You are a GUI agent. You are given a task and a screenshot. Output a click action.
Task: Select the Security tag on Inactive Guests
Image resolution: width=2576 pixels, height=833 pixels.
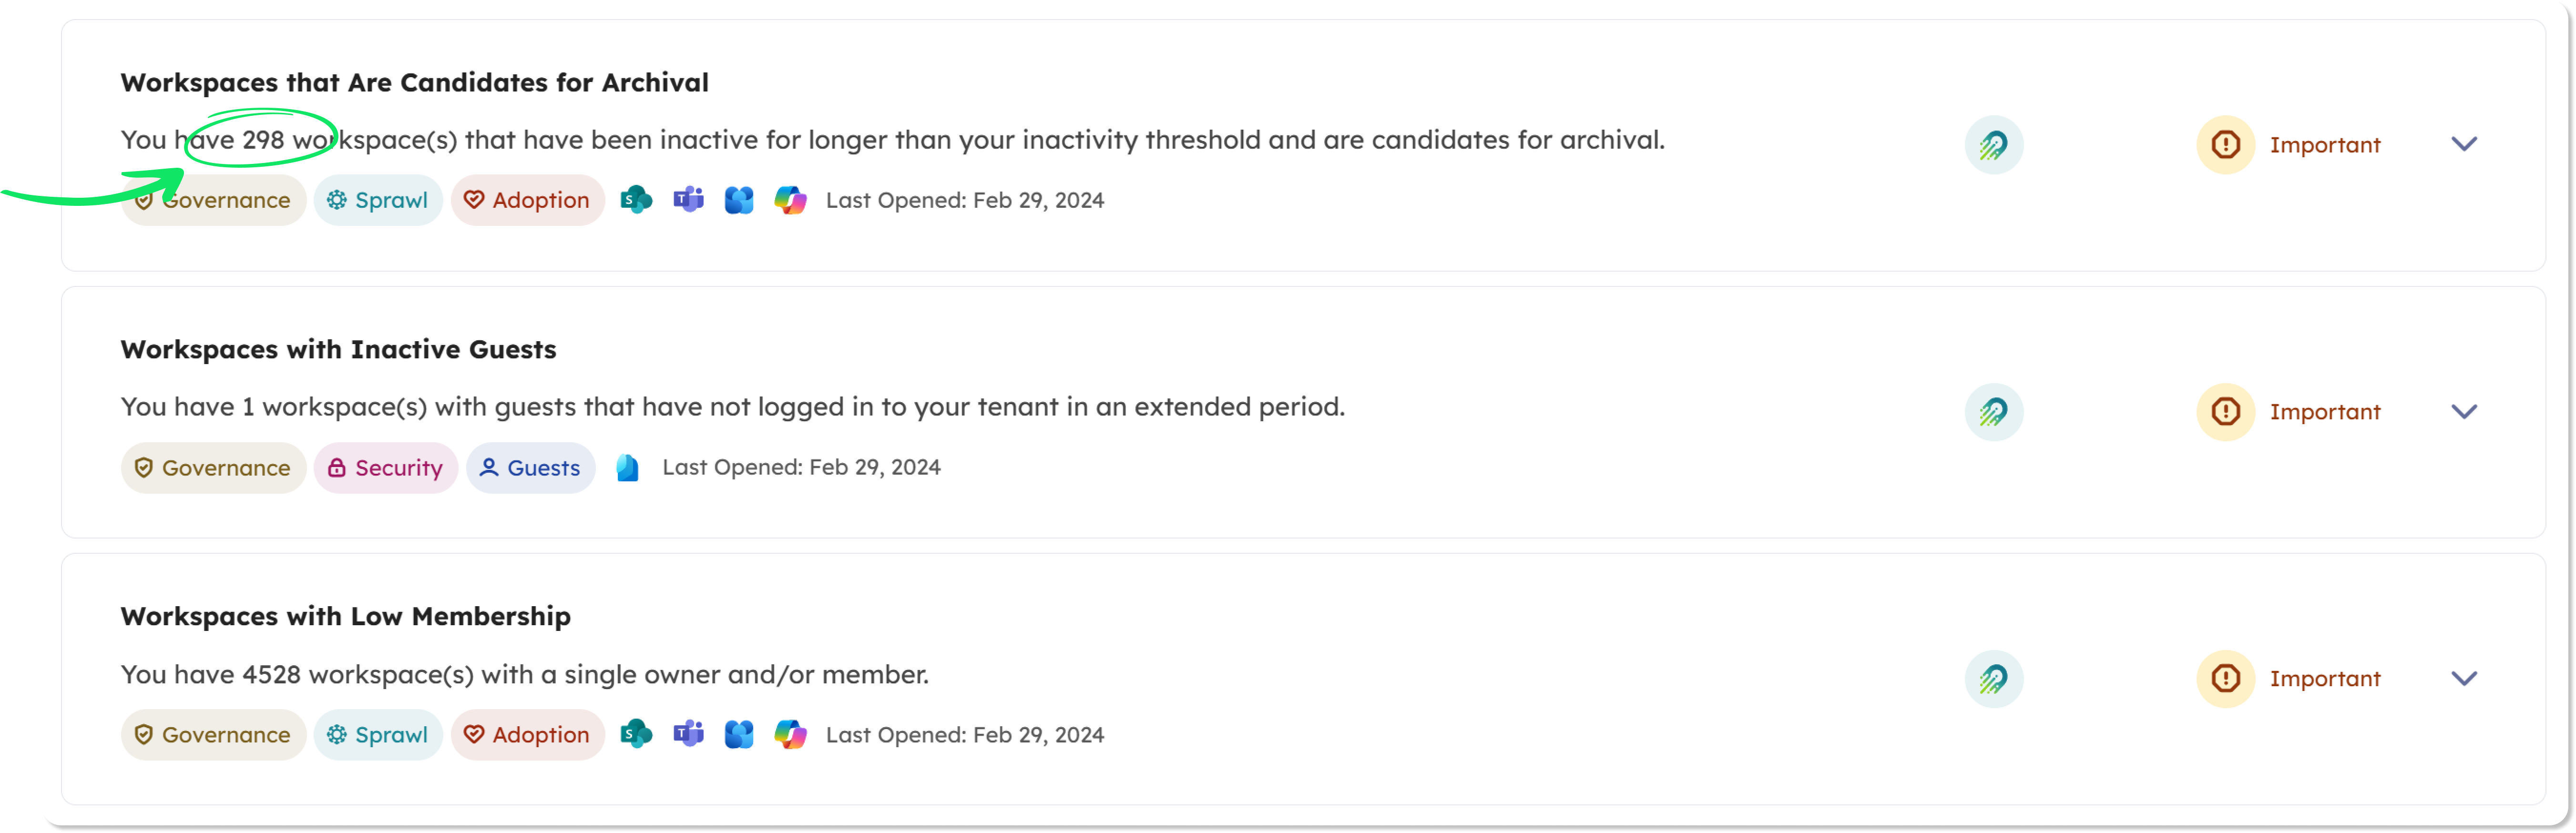(386, 467)
